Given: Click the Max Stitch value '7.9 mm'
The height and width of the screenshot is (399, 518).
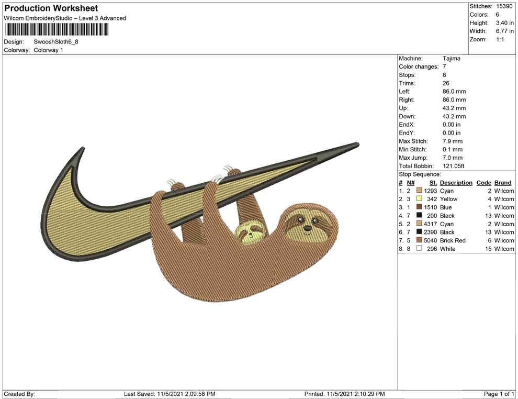Looking at the screenshot, I should [x=453, y=141].
